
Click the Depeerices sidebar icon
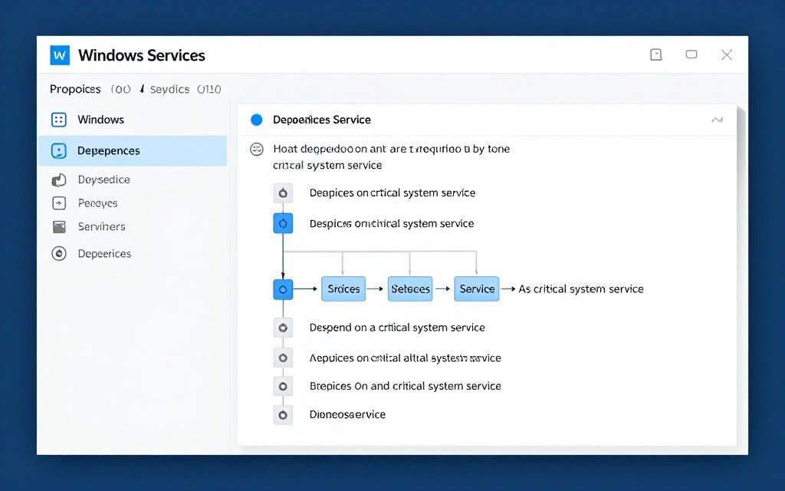click(57, 253)
